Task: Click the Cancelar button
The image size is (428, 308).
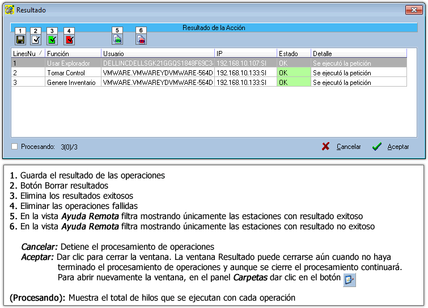Action: [341, 147]
